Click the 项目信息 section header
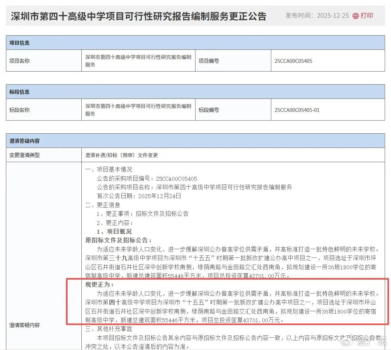391x350 pixels. click(x=195, y=43)
